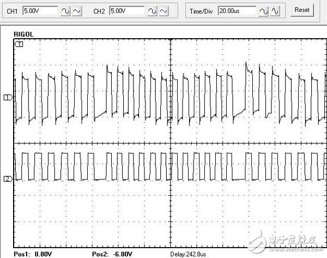Click the narrow-period wave icon beside Time/Div
Image resolution: width=327 pixels, height=258 pixels.
[x=276, y=10]
